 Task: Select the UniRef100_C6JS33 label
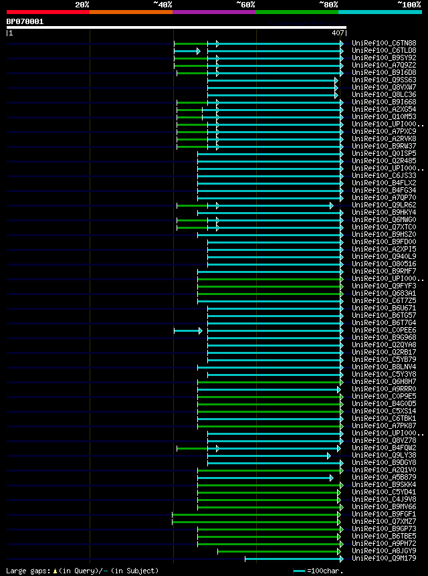[x=384, y=175]
